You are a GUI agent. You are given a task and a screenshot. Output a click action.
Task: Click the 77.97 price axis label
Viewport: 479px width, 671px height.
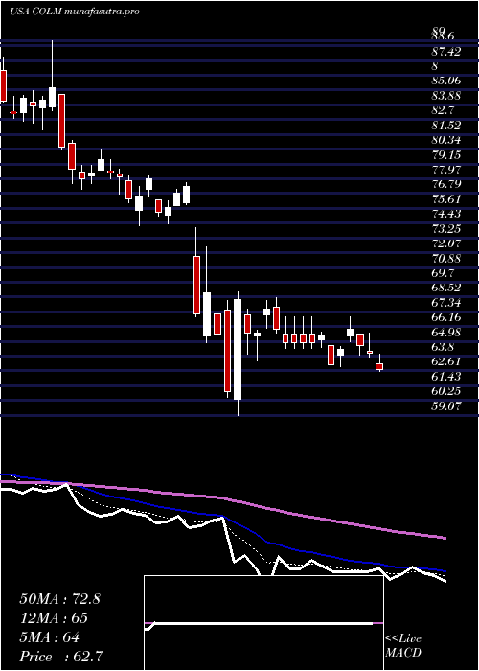(x=446, y=170)
